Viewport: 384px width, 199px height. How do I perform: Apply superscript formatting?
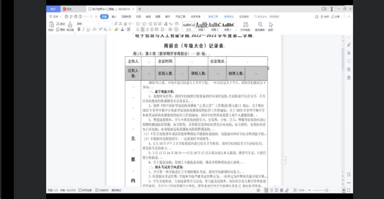(100, 29)
